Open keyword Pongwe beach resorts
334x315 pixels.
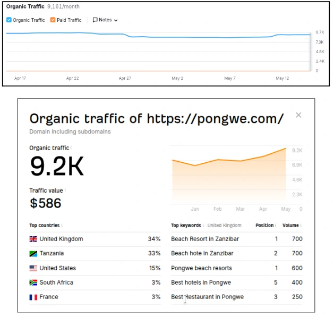click(201, 268)
